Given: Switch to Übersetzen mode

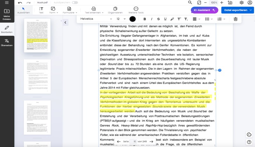Looking at the screenshot, I should click(7, 43).
